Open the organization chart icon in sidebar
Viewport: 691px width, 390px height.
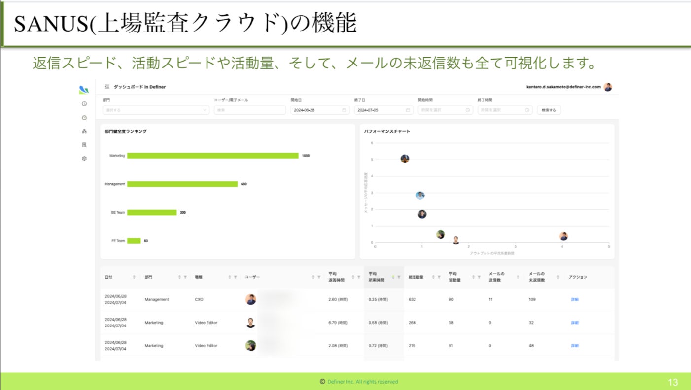84,131
